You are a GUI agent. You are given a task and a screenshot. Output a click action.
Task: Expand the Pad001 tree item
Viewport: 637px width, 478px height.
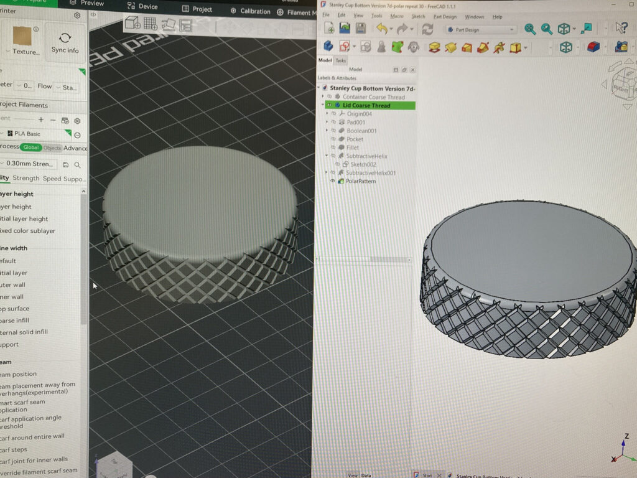coord(327,122)
